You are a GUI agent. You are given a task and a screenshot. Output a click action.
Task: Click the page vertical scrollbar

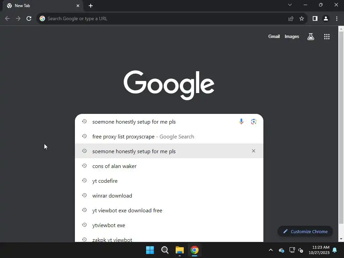pyautogui.click(x=341, y=127)
